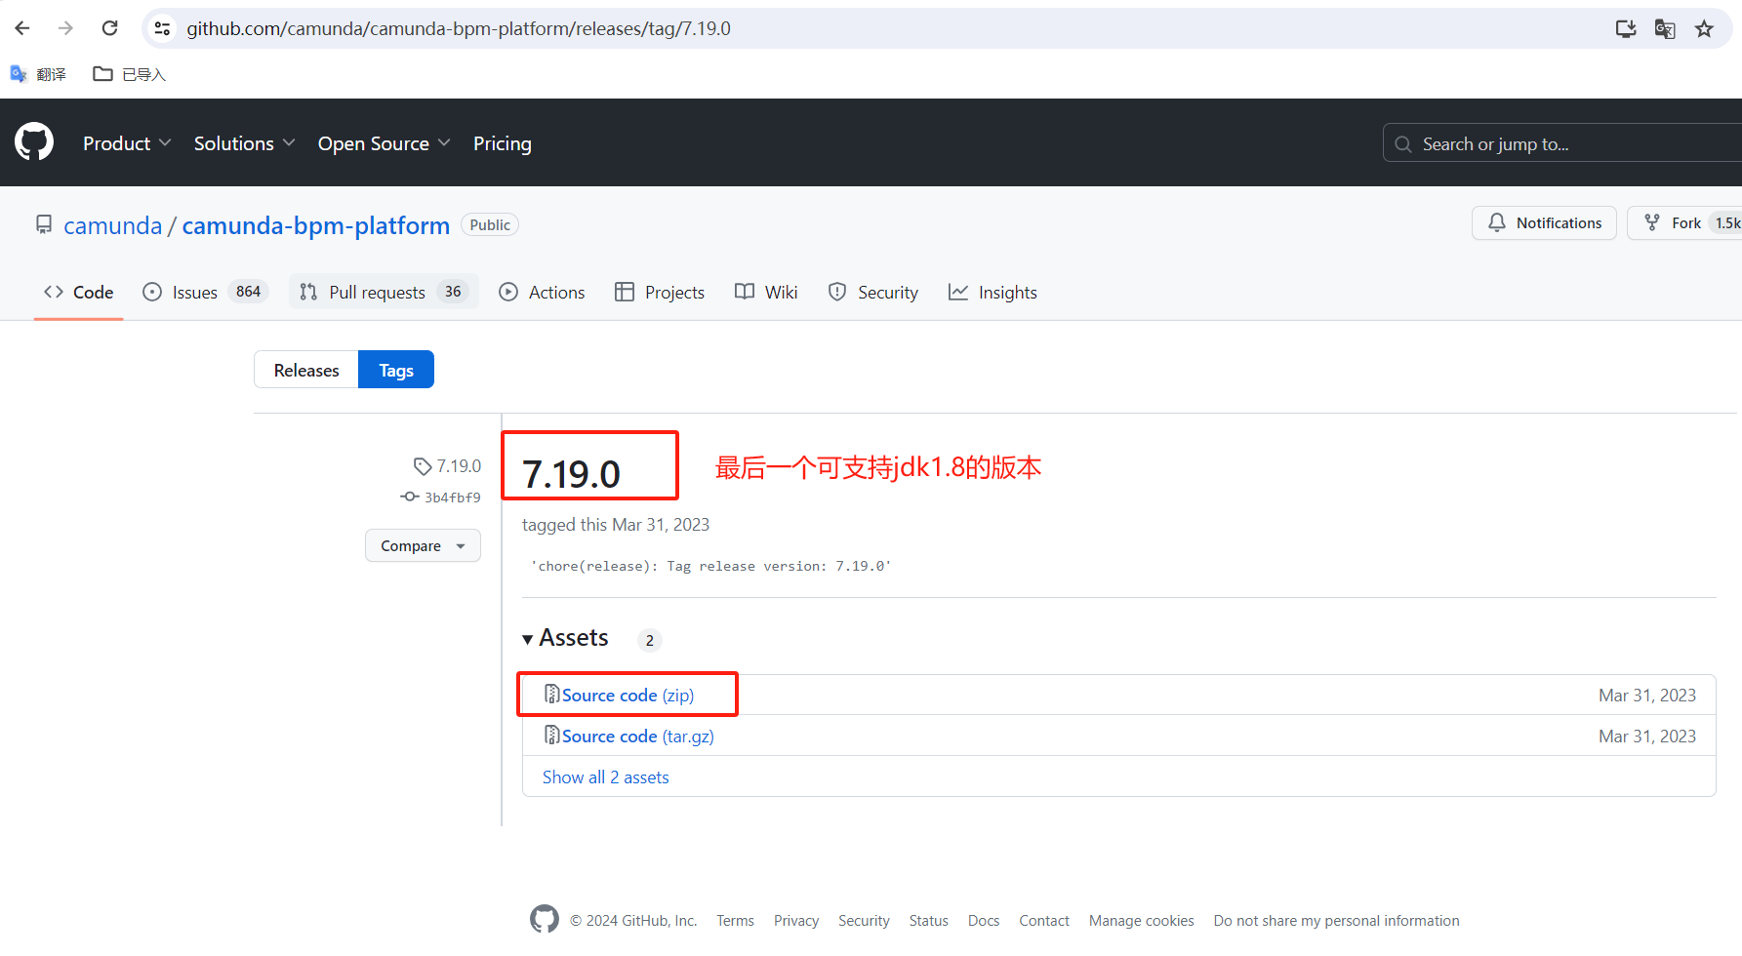Viewport: 1742px width, 956px height.
Task: Click the 'tagged this Mar 31, 2023' text
Action: [x=616, y=524]
